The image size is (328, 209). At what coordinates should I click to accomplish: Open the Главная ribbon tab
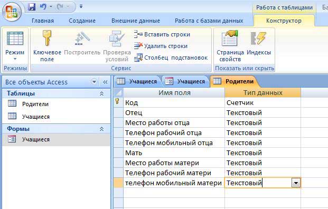43,21
